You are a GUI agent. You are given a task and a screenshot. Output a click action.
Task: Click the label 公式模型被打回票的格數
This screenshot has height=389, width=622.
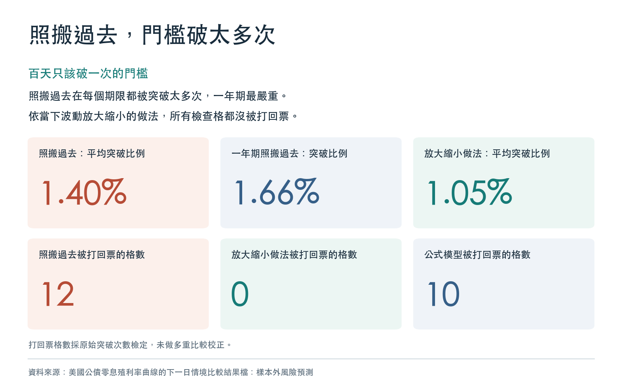click(477, 255)
